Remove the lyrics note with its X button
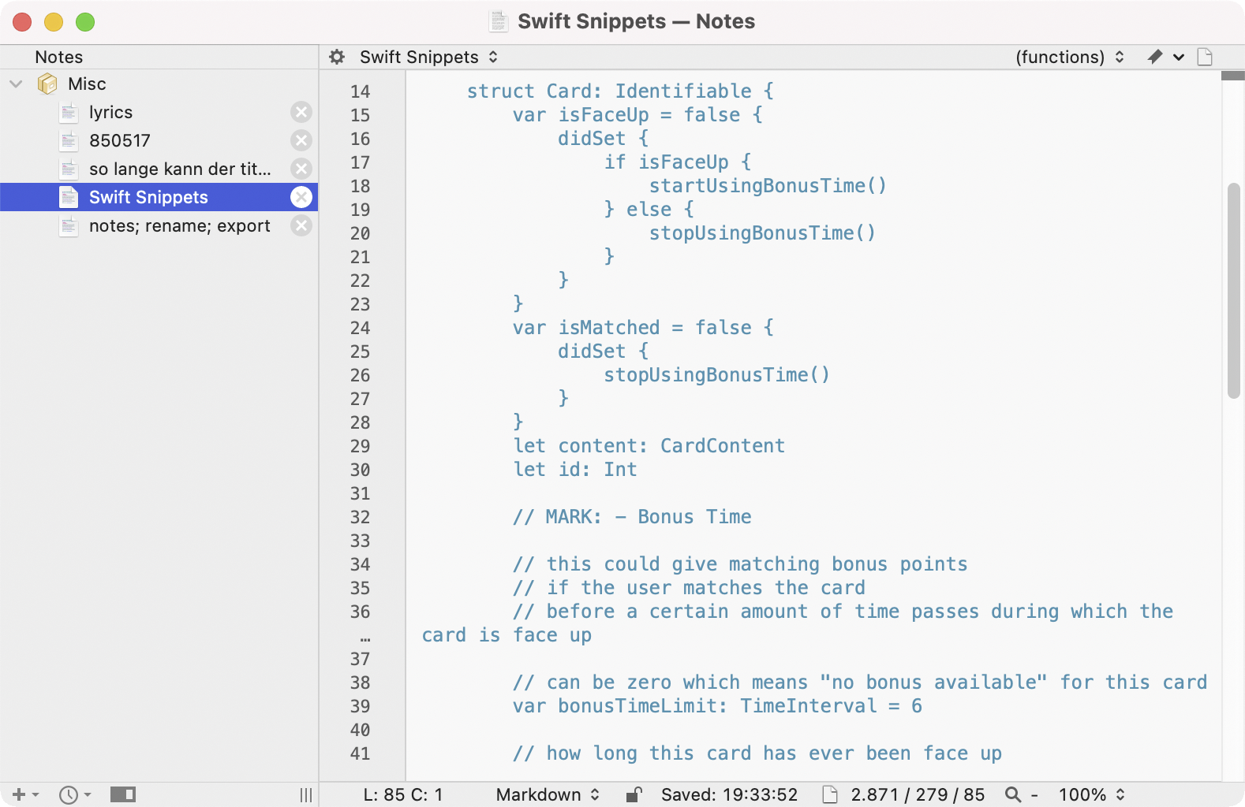The image size is (1245, 807). pyautogui.click(x=301, y=112)
